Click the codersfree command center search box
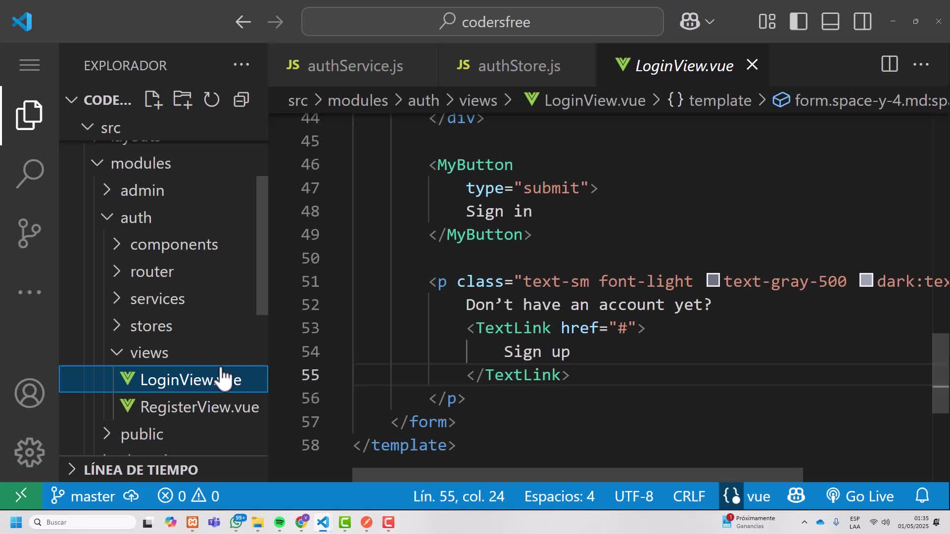Viewport: 950px width, 534px height. pyautogui.click(x=482, y=22)
